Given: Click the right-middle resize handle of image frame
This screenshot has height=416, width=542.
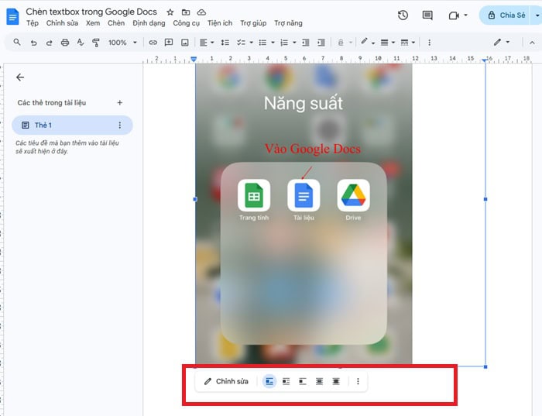Looking at the screenshot, I should point(485,199).
